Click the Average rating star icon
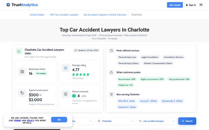 point(65,68)
